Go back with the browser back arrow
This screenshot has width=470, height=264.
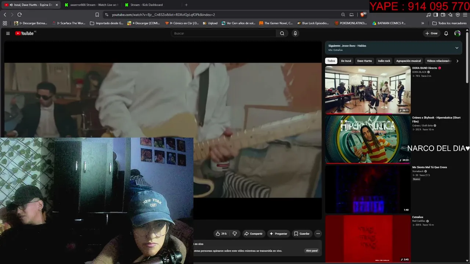click(x=5, y=15)
